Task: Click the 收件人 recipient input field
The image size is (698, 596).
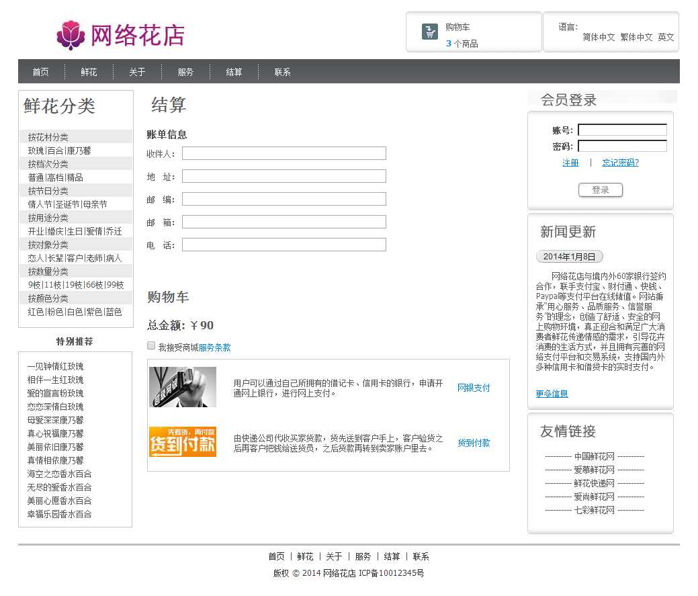Action: tap(283, 154)
